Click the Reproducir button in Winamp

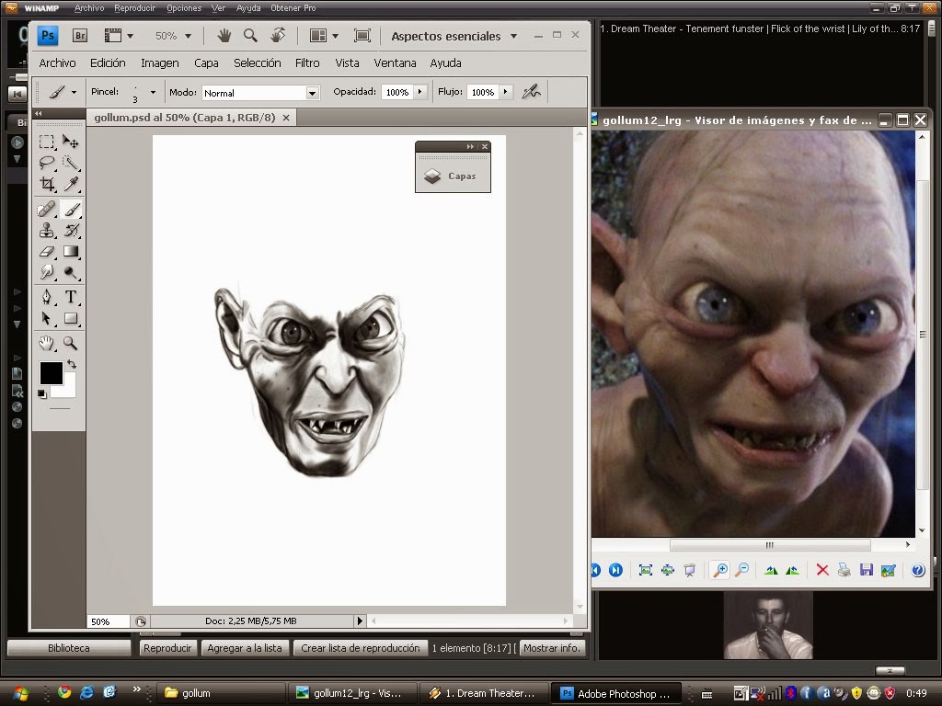pyautogui.click(x=167, y=648)
